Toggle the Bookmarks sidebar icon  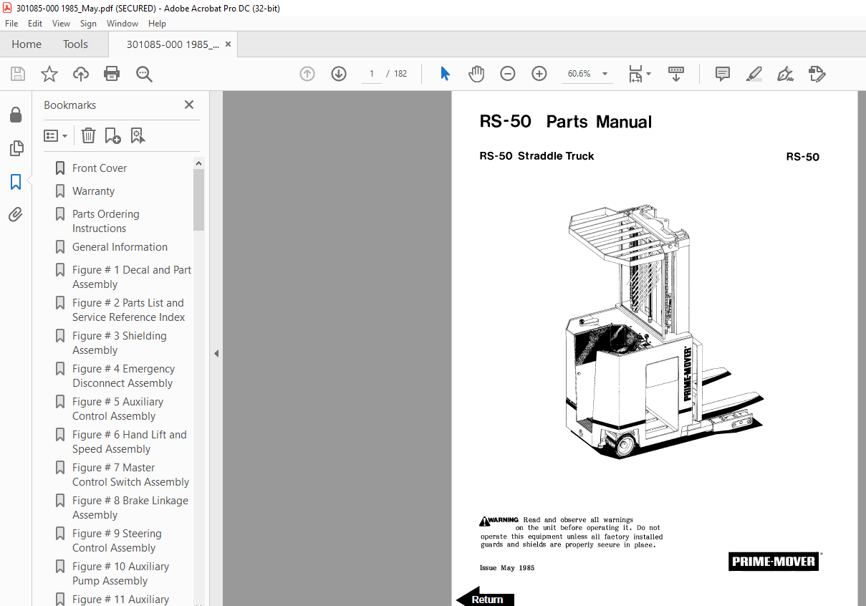16,182
